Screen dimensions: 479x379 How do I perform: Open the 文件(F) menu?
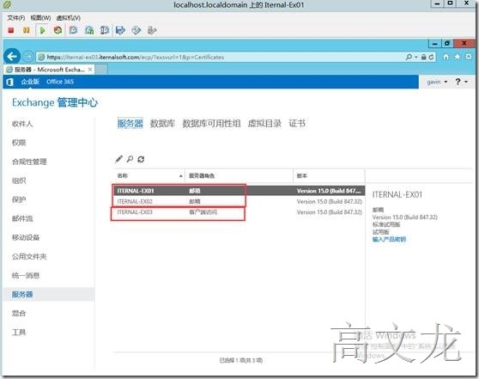[16, 18]
